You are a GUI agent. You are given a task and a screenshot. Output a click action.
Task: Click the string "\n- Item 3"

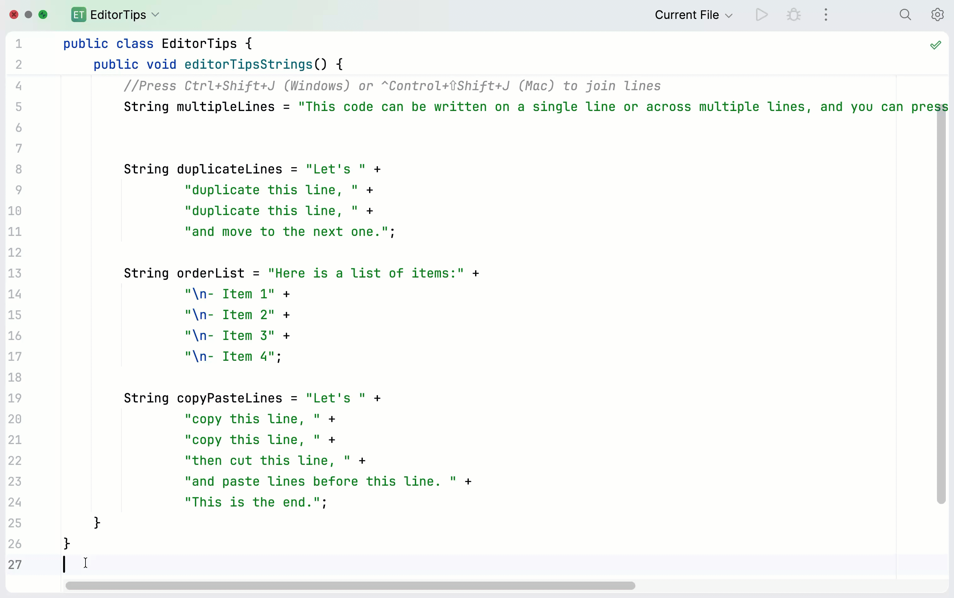pos(229,336)
